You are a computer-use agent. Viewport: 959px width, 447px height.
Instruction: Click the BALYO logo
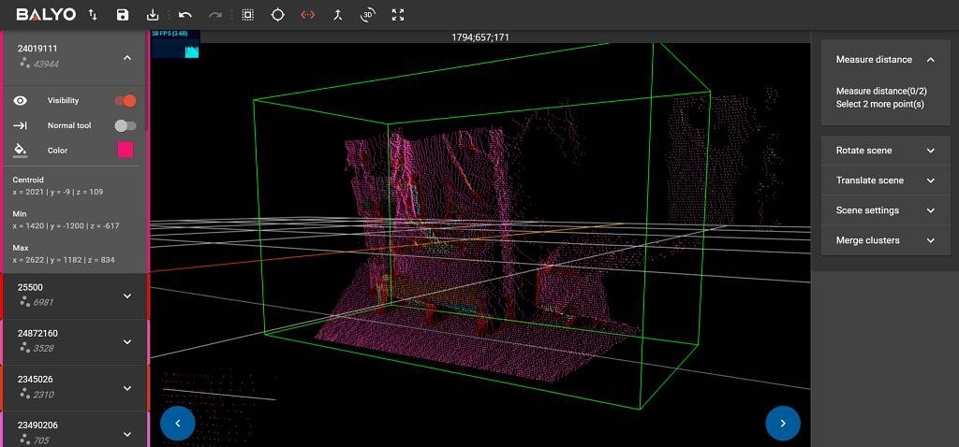[46, 15]
